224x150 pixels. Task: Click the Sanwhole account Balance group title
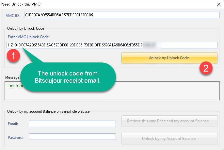[48, 111]
